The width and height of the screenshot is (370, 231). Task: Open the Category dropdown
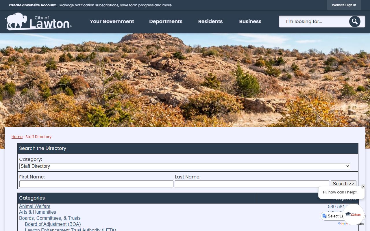click(x=185, y=166)
